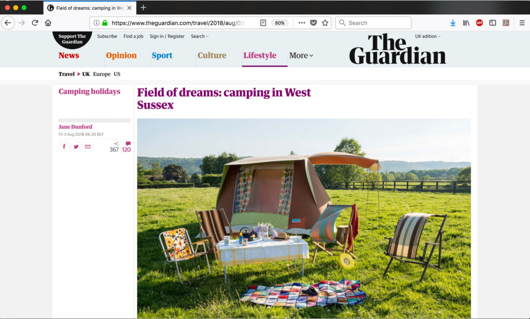530x319 pixels.
Task: Save page to Pocket icon
Action: click(313, 23)
